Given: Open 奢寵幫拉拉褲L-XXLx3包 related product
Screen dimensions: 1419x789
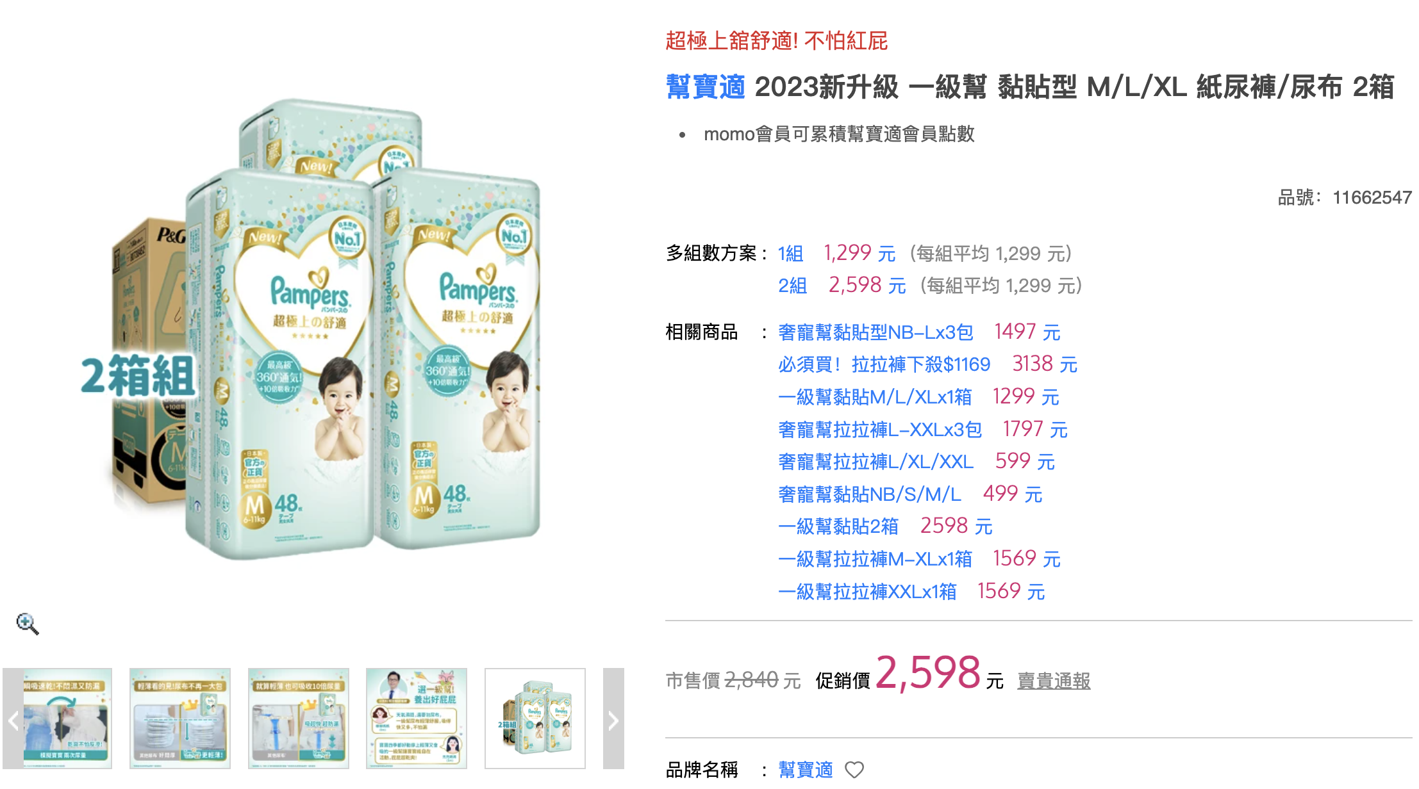Looking at the screenshot, I should (879, 430).
